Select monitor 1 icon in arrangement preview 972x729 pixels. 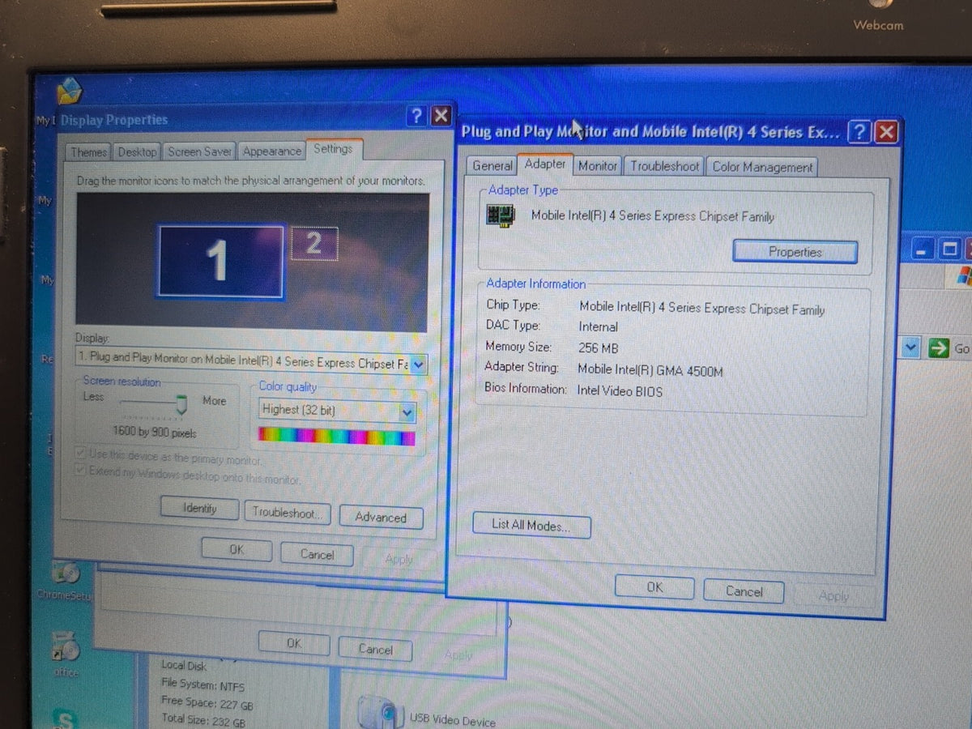pyautogui.click(x=220, y=261)
